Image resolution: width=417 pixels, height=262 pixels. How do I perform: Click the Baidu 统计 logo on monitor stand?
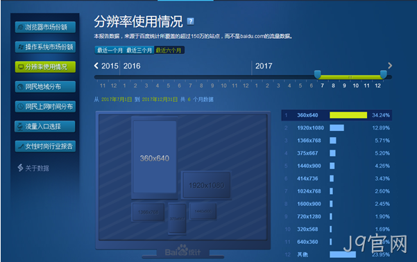tap(182, 251)
